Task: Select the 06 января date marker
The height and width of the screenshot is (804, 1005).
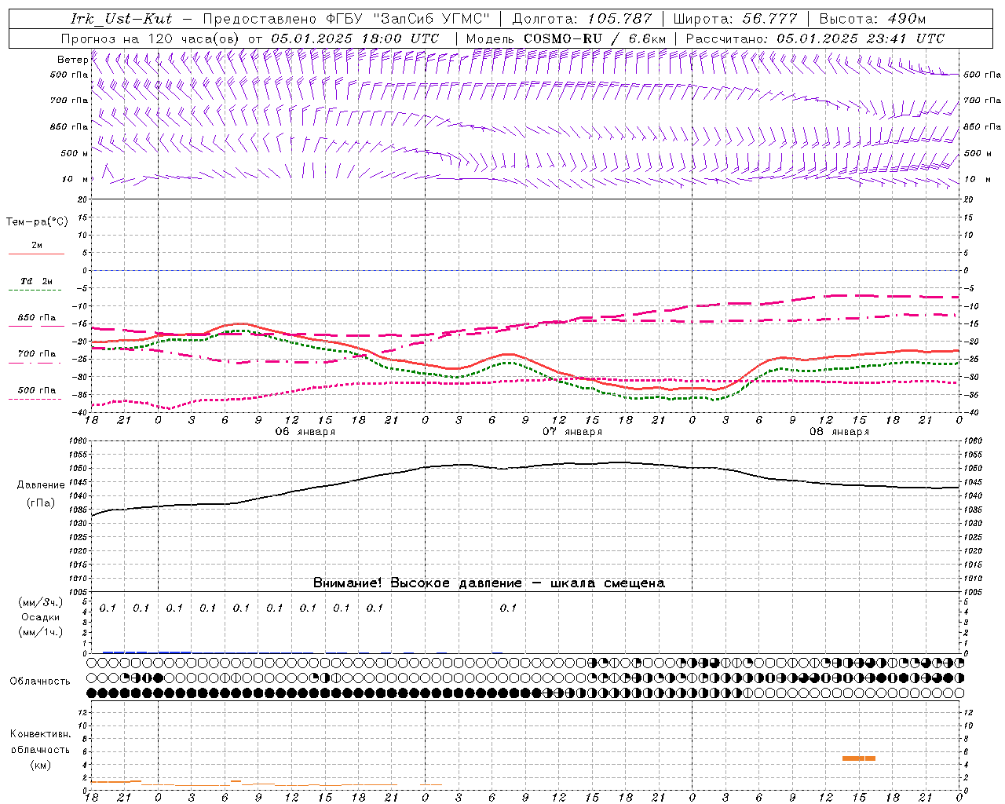Action: click(305, 432)
